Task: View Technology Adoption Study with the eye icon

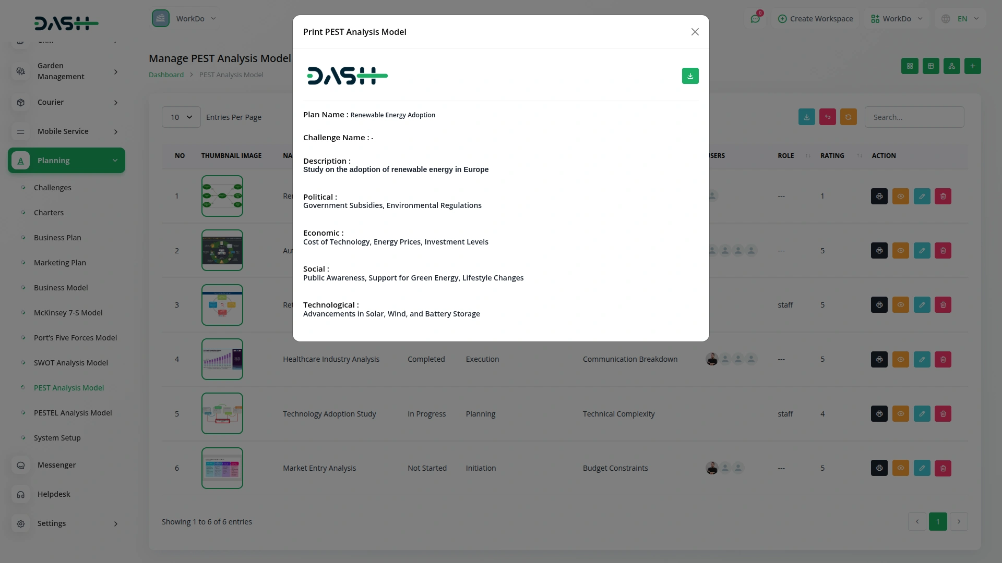Action: coord(900,414)
